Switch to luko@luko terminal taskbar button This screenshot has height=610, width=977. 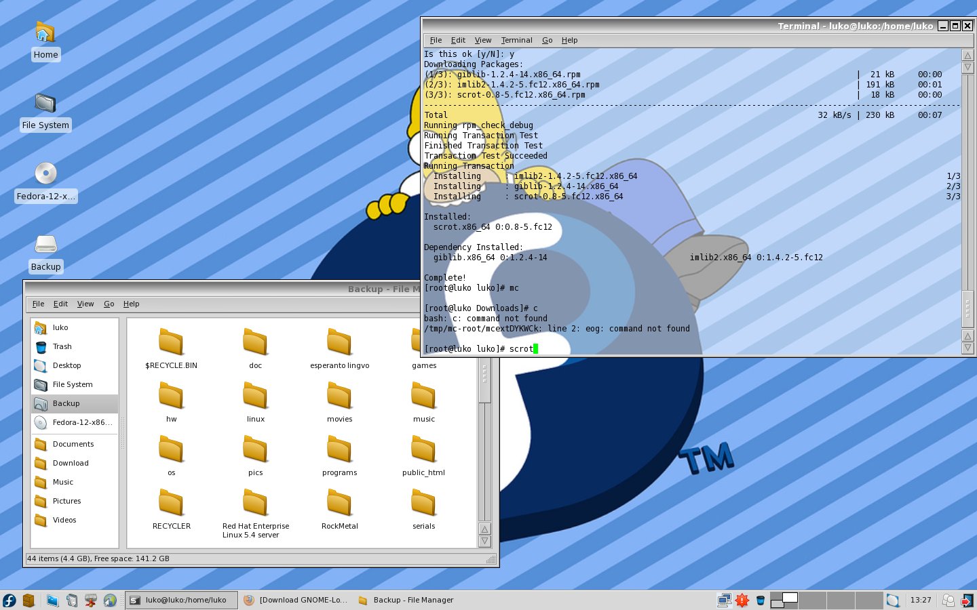pos(181,601)
